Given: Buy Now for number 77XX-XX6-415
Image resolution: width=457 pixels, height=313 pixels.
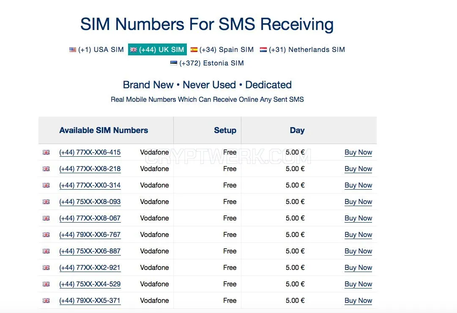Looking at the screenshot, I should click(358, 152).
